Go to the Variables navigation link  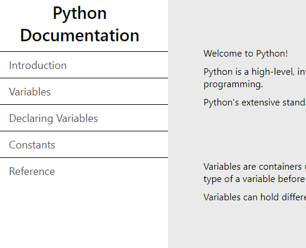click(x=84, y=92)
